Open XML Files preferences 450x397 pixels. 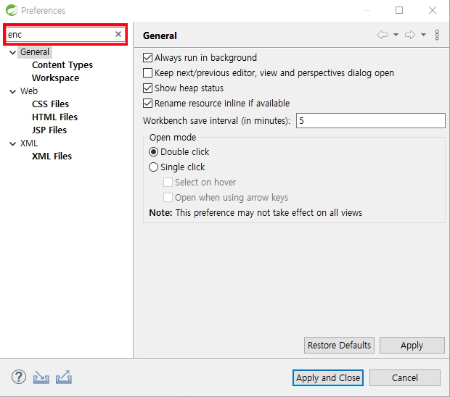(x=52, y=156)
